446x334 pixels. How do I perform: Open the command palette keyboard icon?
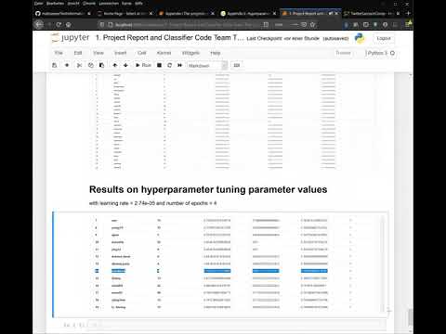[x=237, y=65]
